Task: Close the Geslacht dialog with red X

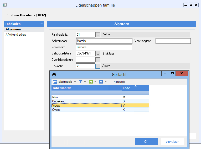Action: (182, 74)
